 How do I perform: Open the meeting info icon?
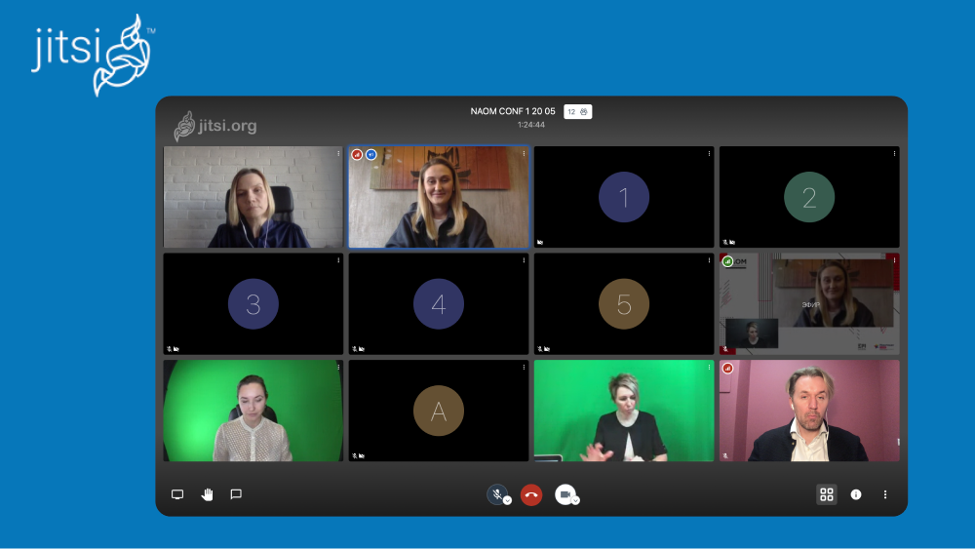click(x=856, y=494)
